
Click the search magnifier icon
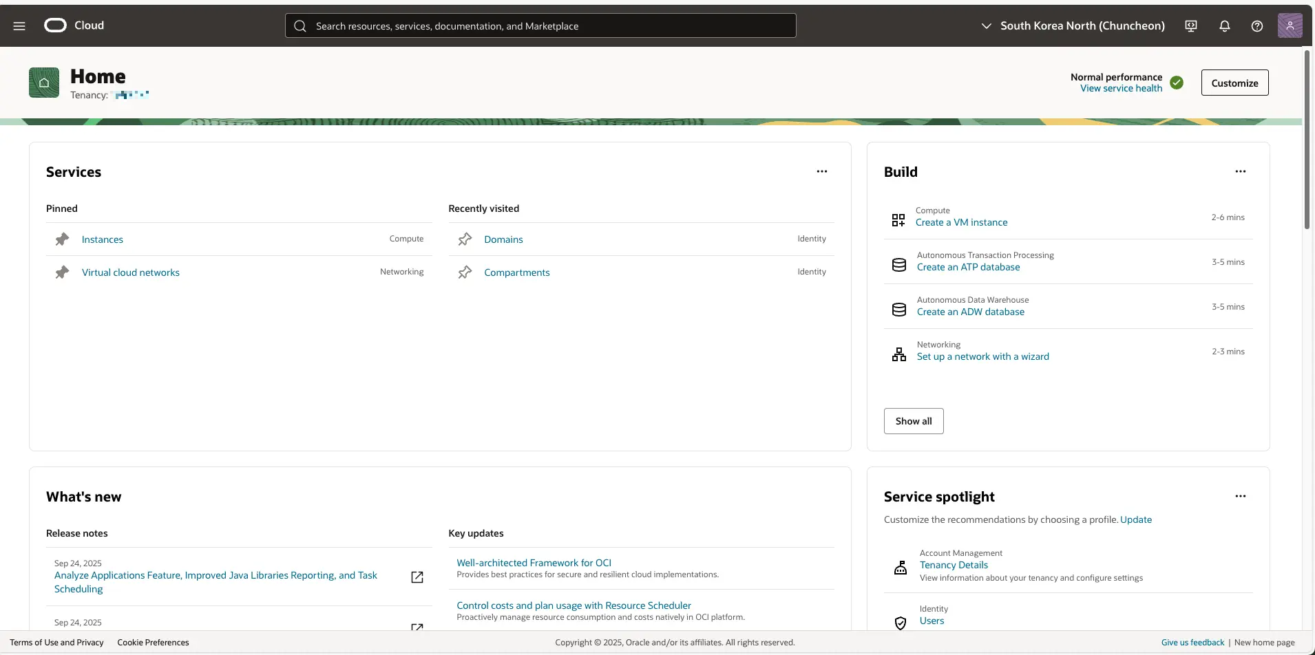pos(300,26)
